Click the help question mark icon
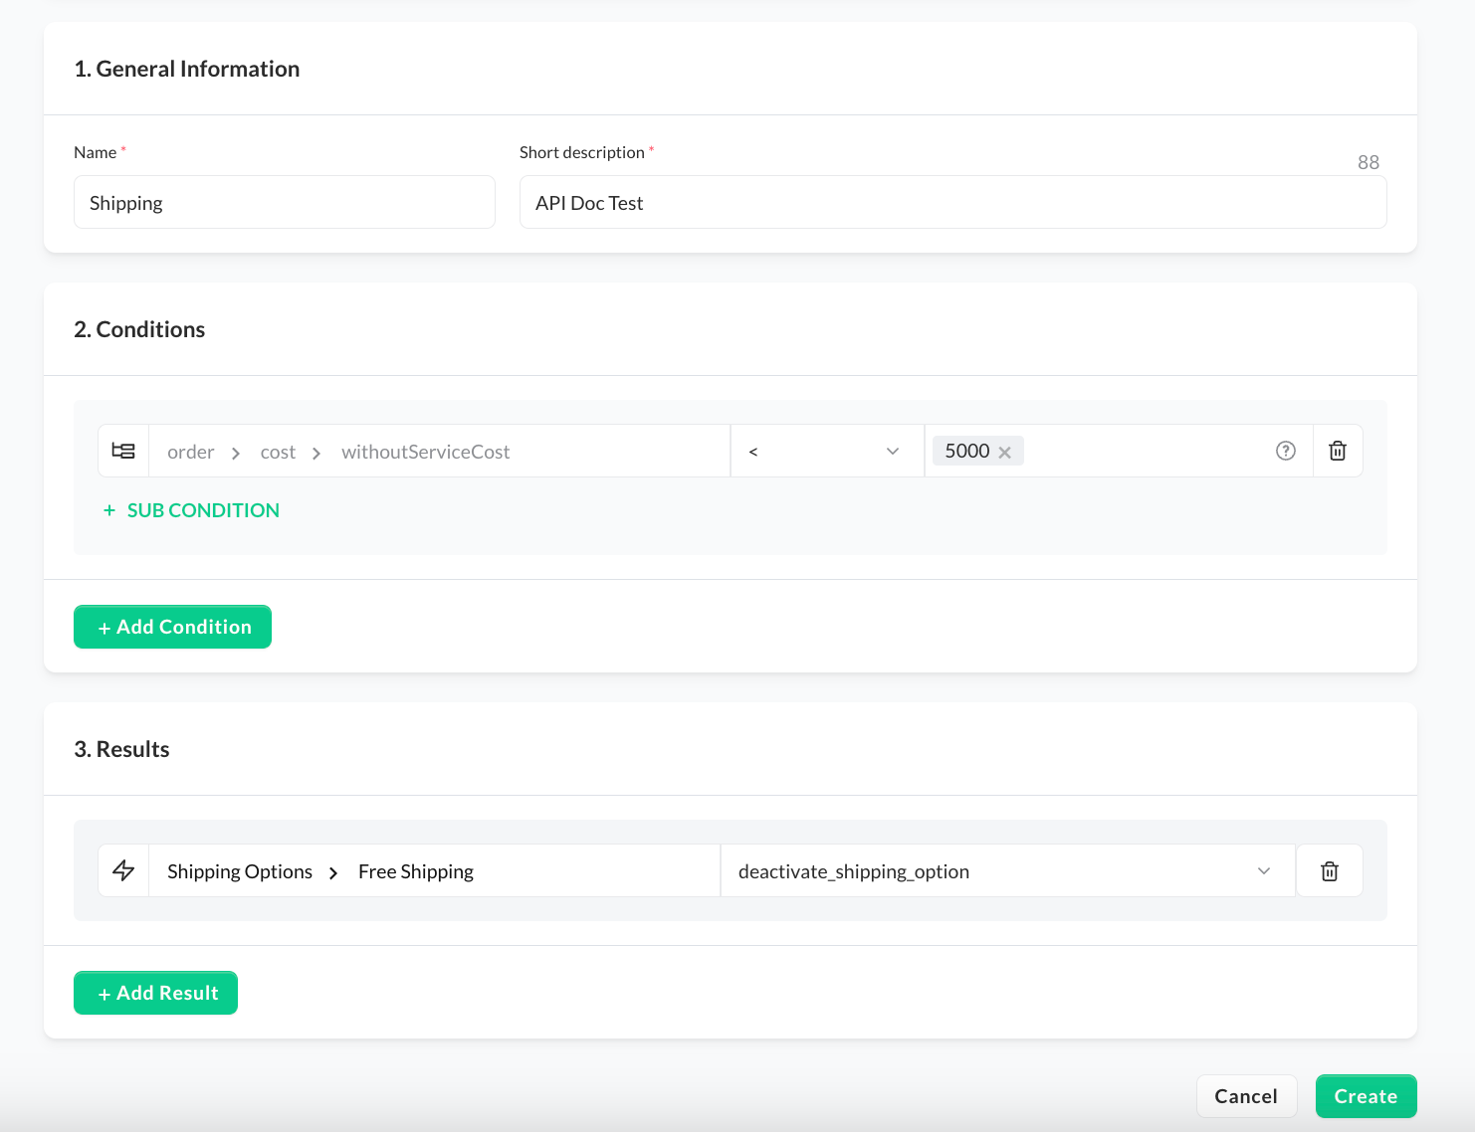Viewport: 1475px width, 1132px height. coord(1285,451)
